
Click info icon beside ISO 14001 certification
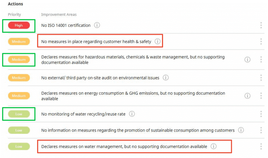97,25
